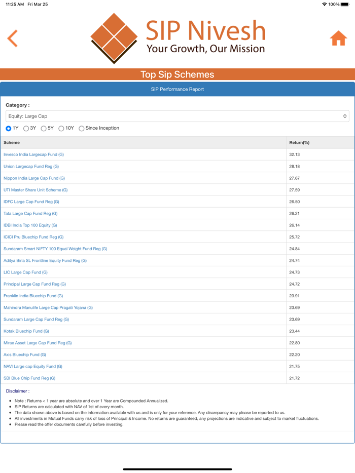Open NAVI Large cap Equity Fund (G)
Screen dimensions: 355x473
(33, 366)
